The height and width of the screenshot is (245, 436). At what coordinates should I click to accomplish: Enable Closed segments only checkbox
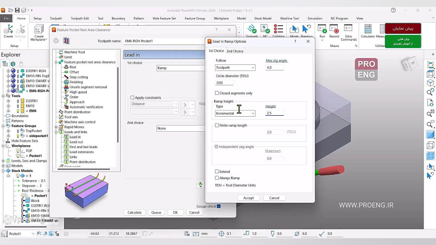(x=217, y=93)
